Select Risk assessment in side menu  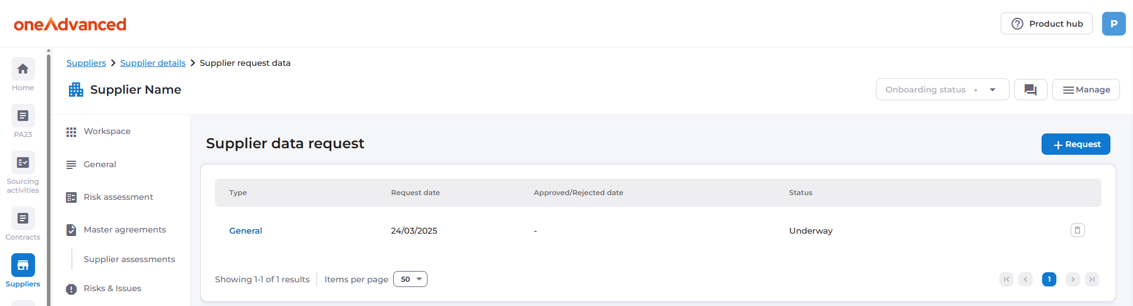(x=118, y=197)
